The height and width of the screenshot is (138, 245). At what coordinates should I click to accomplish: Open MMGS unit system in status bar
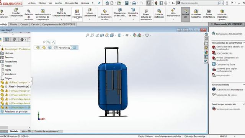click(x=223, y=136)
